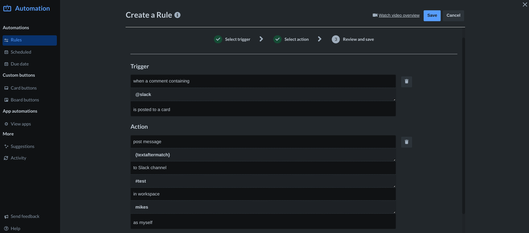Click Send feedback in the sidebar
This screenshot has width=529, height=233.
(x=25, y=217)
